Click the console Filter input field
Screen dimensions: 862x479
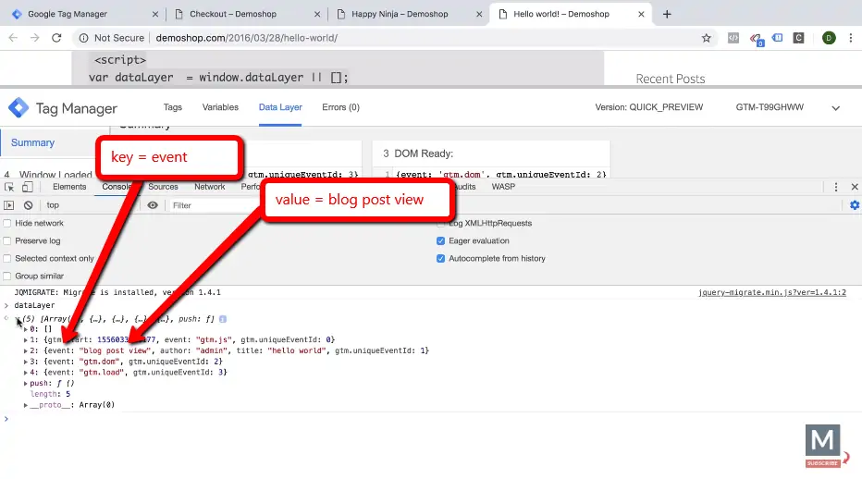tap(213, 205)
